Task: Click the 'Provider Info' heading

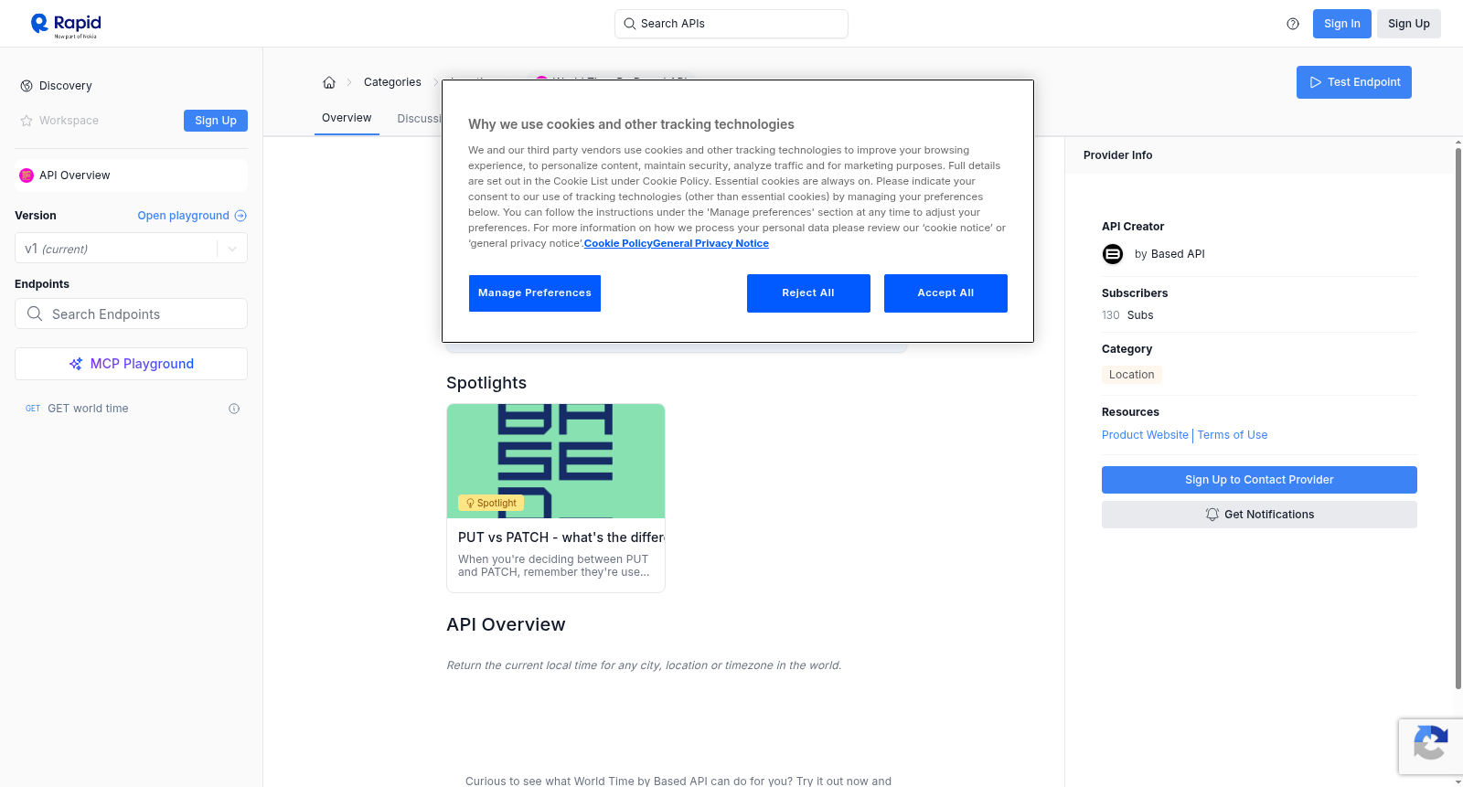Action: click(x=1117, y=155)
